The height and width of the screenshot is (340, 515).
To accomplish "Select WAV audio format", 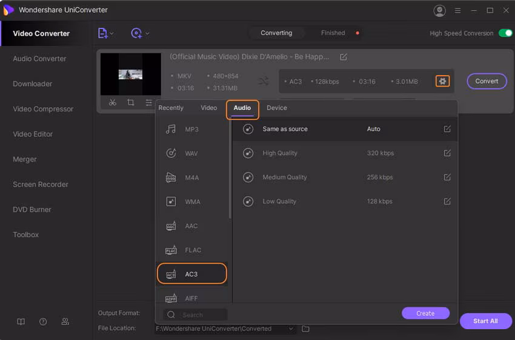I will pos(192,154).
